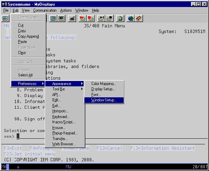Click the system name S102N51M
This screenshot has width=209, height=171.
195,31
